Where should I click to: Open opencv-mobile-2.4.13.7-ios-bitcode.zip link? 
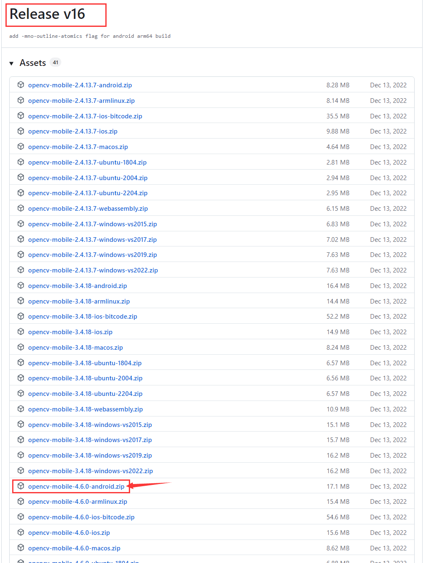(x=85, y=116)
